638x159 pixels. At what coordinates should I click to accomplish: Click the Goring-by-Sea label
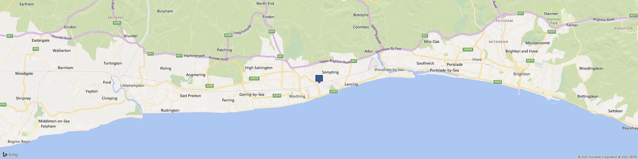[x=252, y=94]
